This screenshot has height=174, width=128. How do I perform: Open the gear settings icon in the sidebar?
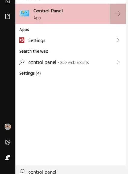[8, 142]
